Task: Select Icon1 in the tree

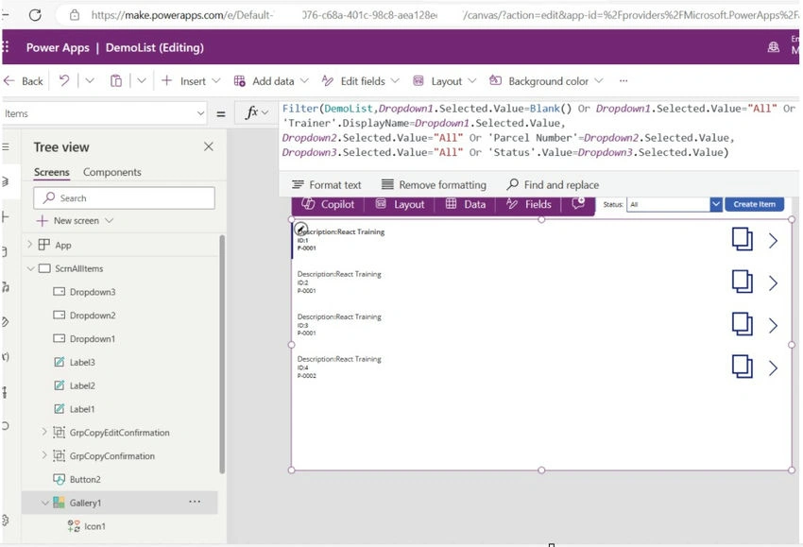Action: point(94,526)
